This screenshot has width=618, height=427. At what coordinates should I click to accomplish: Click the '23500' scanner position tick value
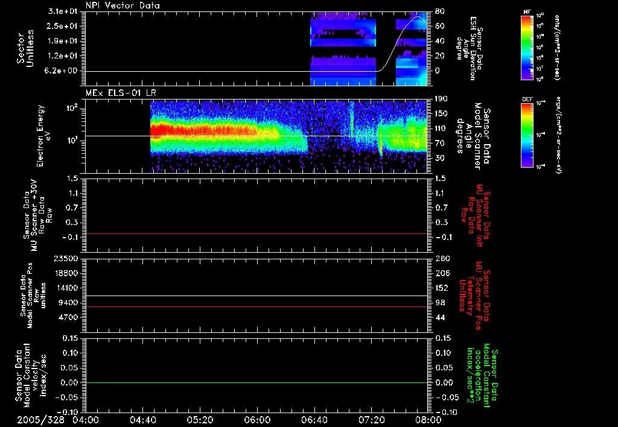(65, 259)
